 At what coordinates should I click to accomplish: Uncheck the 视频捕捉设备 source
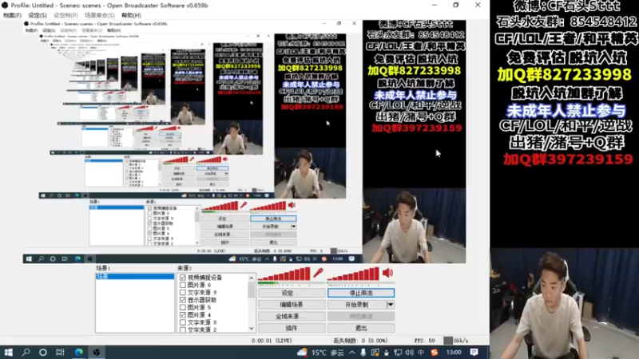point(183,278)
